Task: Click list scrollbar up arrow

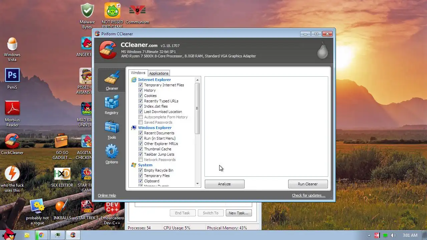Action: click(197, 80)
